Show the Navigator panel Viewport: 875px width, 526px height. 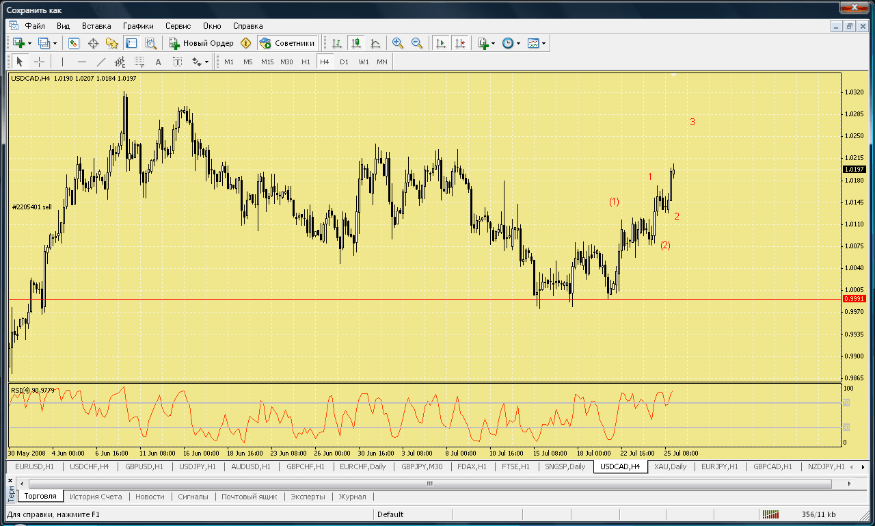112,43
